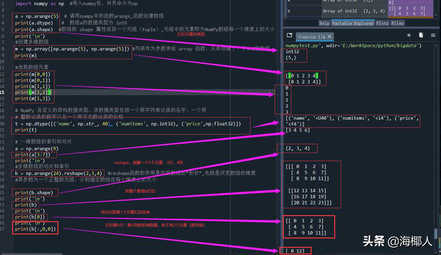Screen dimensions: 441x255
Task: Click the 'print(a[3:7])' code line
Action: tap(33, 154)
